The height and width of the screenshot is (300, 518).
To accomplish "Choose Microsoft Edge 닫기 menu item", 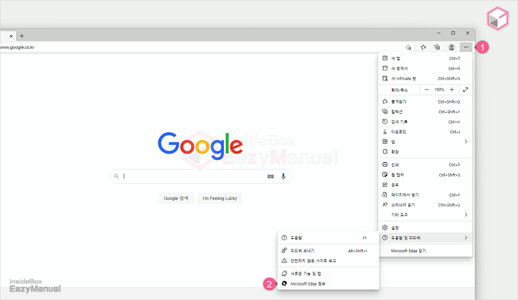I will [425, 251].
